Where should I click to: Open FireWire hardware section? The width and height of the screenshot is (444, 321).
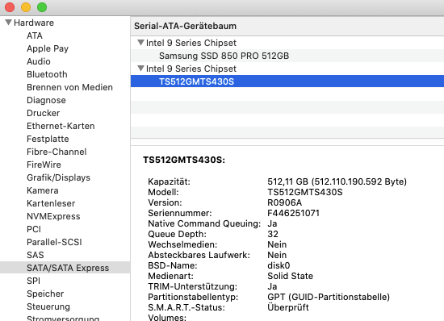pos(44,165)
